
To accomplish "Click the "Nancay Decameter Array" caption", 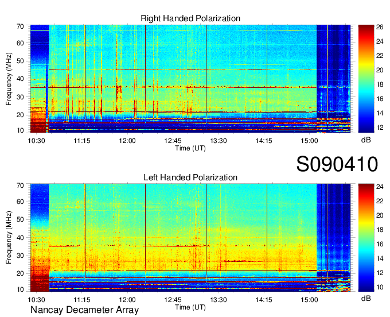I will (x=84, y=310).
